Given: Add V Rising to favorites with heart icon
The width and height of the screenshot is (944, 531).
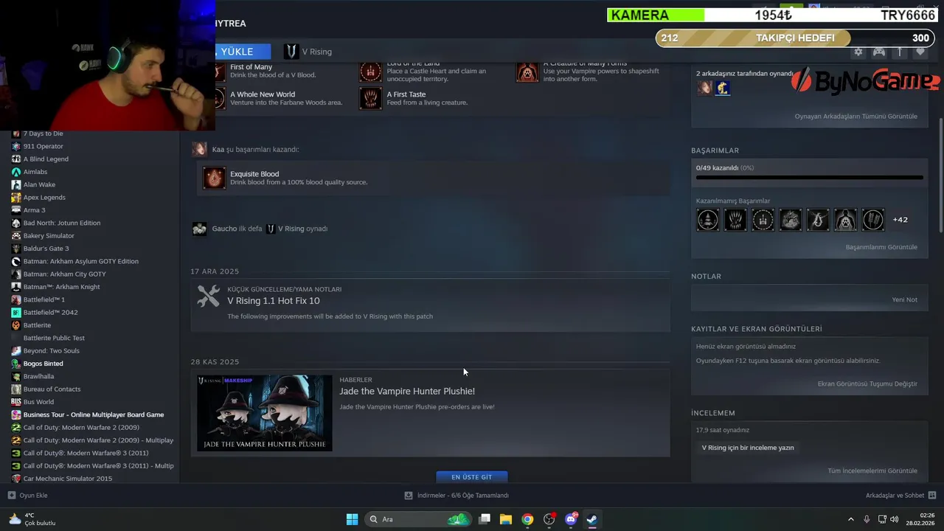Looking at the screenshot, I should coord(920,52).
